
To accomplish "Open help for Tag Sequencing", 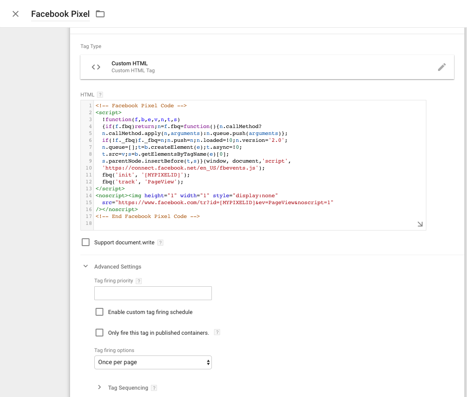I will click(154, 388).
